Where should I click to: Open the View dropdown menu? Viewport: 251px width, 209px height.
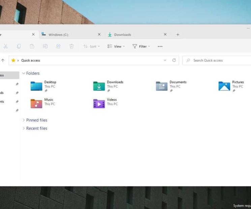coord(116,46)
